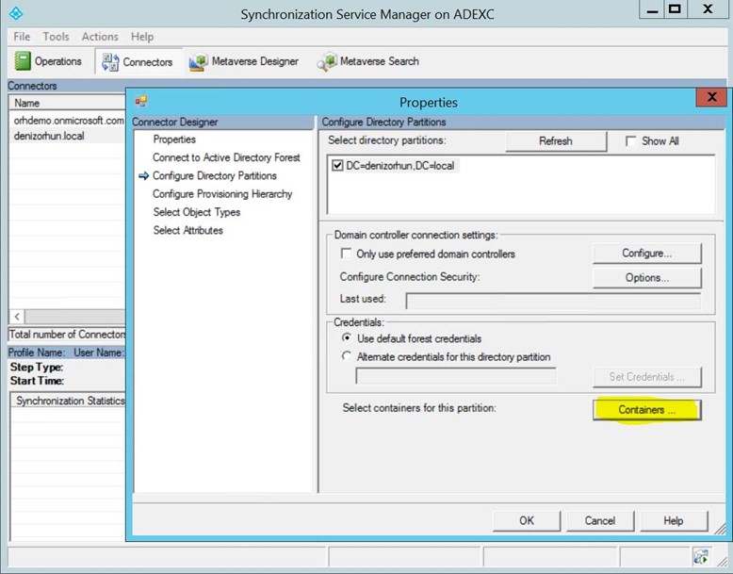This screenshot has width=733, height=574.
Task: Select Properties in Connector Designer
Action: (174, 139)
